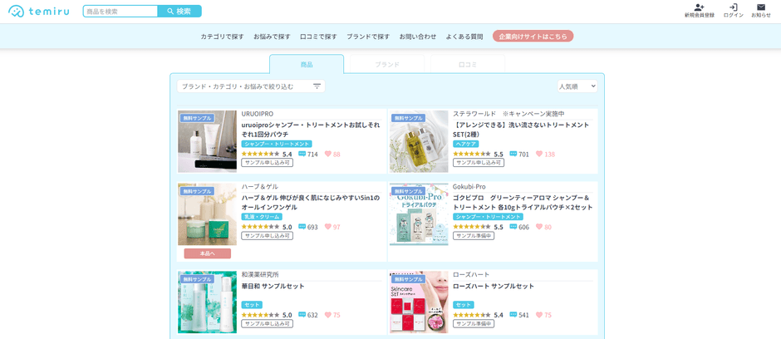Viewport: 781px width, 339px height.
Task: Click the 検索 search button
Action: coord(179,12)
